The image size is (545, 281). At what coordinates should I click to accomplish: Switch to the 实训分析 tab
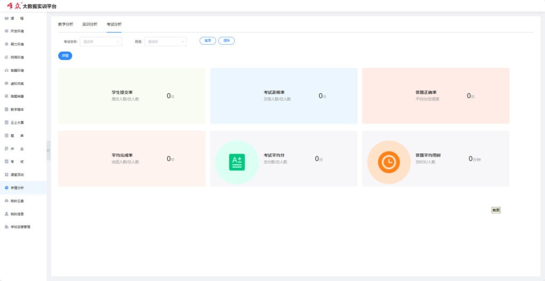coord(89,24)
